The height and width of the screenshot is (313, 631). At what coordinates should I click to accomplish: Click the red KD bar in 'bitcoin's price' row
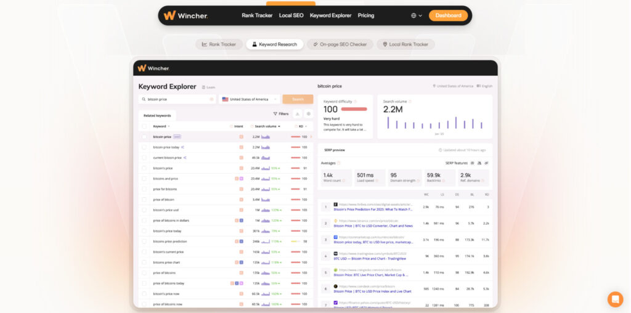(x=295, y=168)
